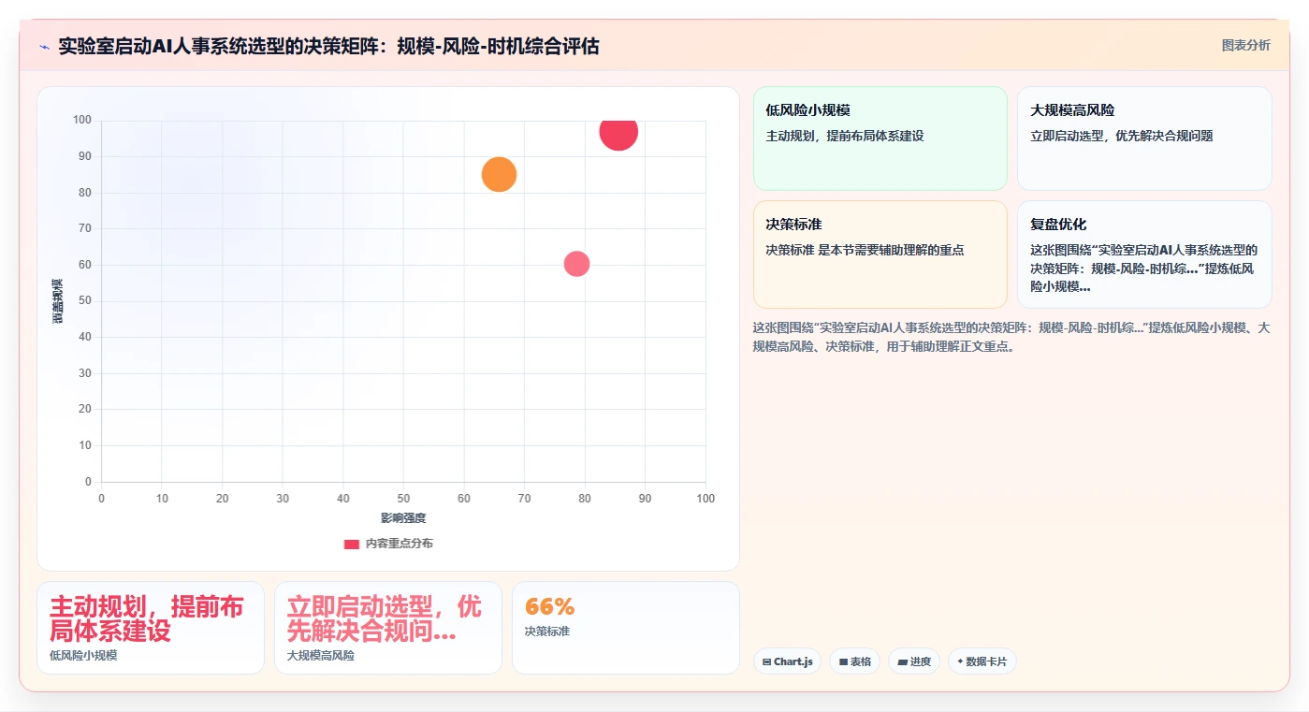Click the 图表分析 label in header
The image size is (1309, 712).
point(1245,45)
